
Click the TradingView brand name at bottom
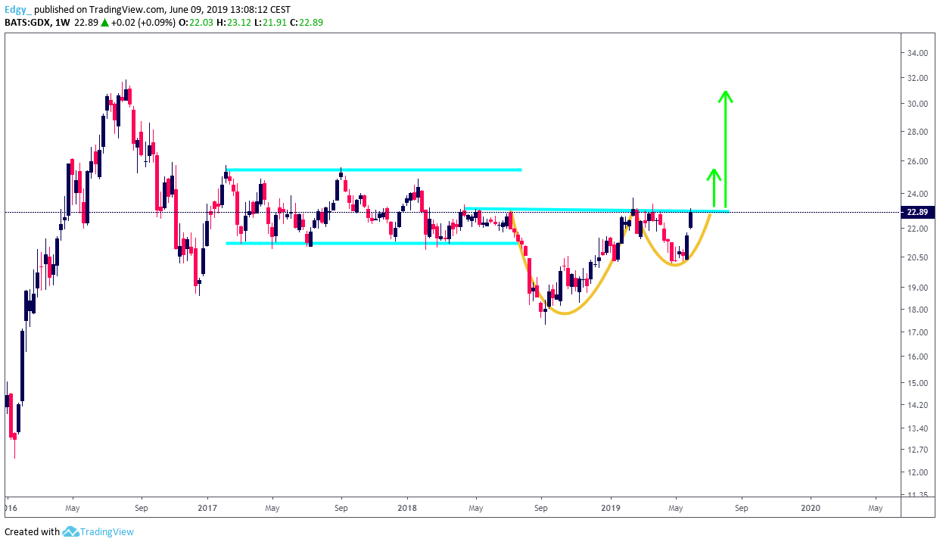pyautogui.click(x=106, y=531)
